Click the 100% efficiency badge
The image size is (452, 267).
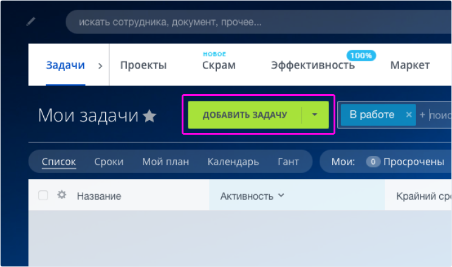(x=361, y=55)
